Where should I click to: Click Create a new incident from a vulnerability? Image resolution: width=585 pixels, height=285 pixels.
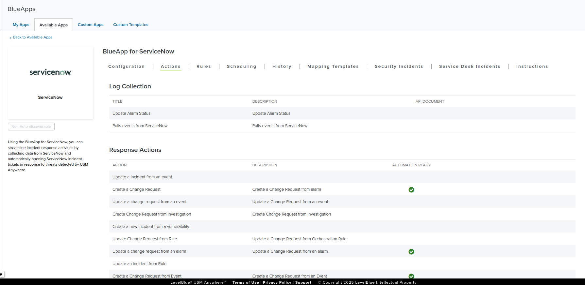[x=151, y=227]
